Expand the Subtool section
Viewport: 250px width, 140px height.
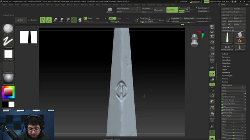click(x=225, y=54)
